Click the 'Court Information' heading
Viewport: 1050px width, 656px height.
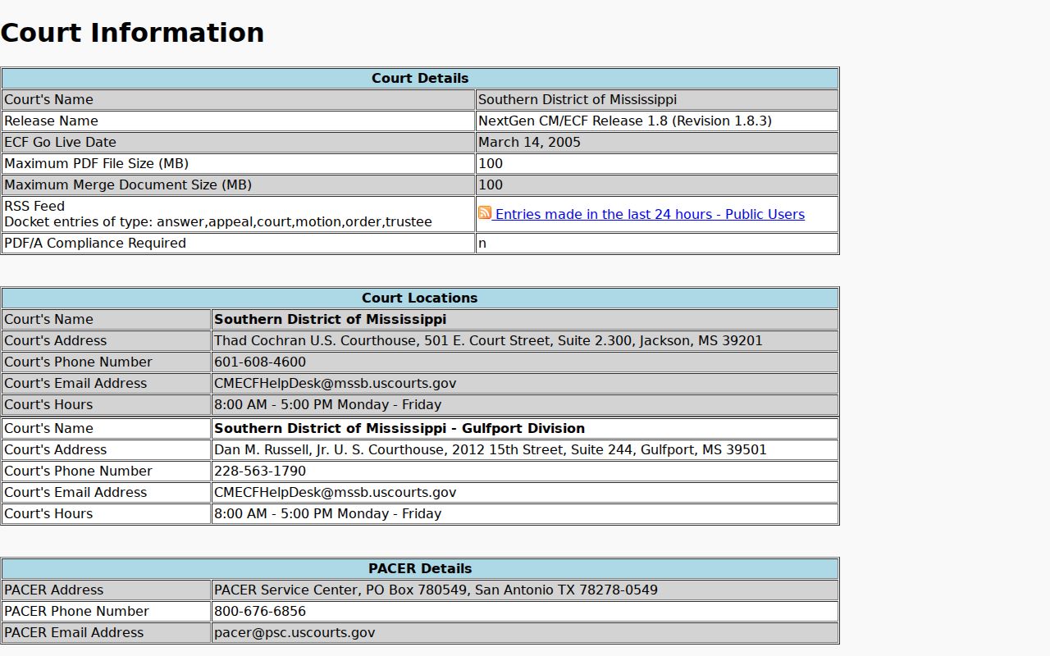point(132,33)
